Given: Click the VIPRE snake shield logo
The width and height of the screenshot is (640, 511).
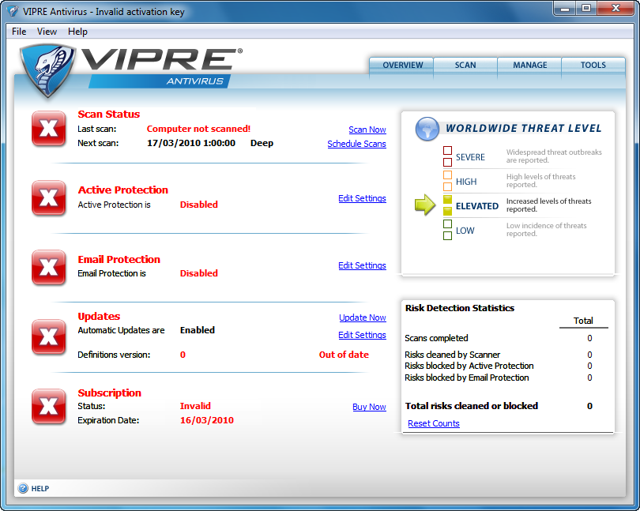Looking at the screenshot, I should tap(48, 71).
